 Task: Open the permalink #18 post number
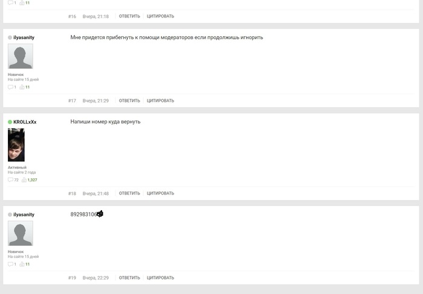click(72, 193)
